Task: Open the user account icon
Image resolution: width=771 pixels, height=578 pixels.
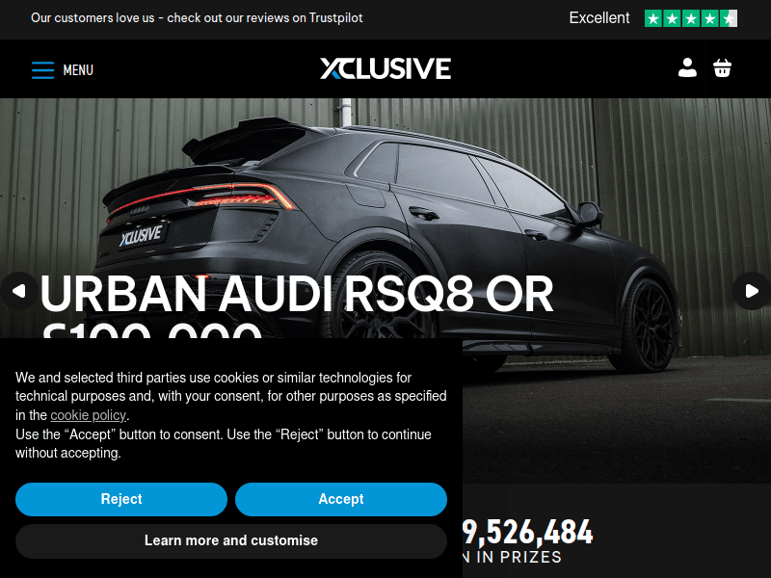Action: click(687, 67)
